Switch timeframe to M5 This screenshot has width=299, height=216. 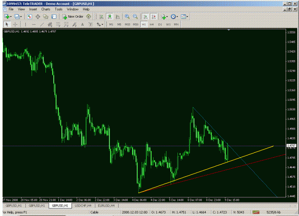[x=119, y=24]
